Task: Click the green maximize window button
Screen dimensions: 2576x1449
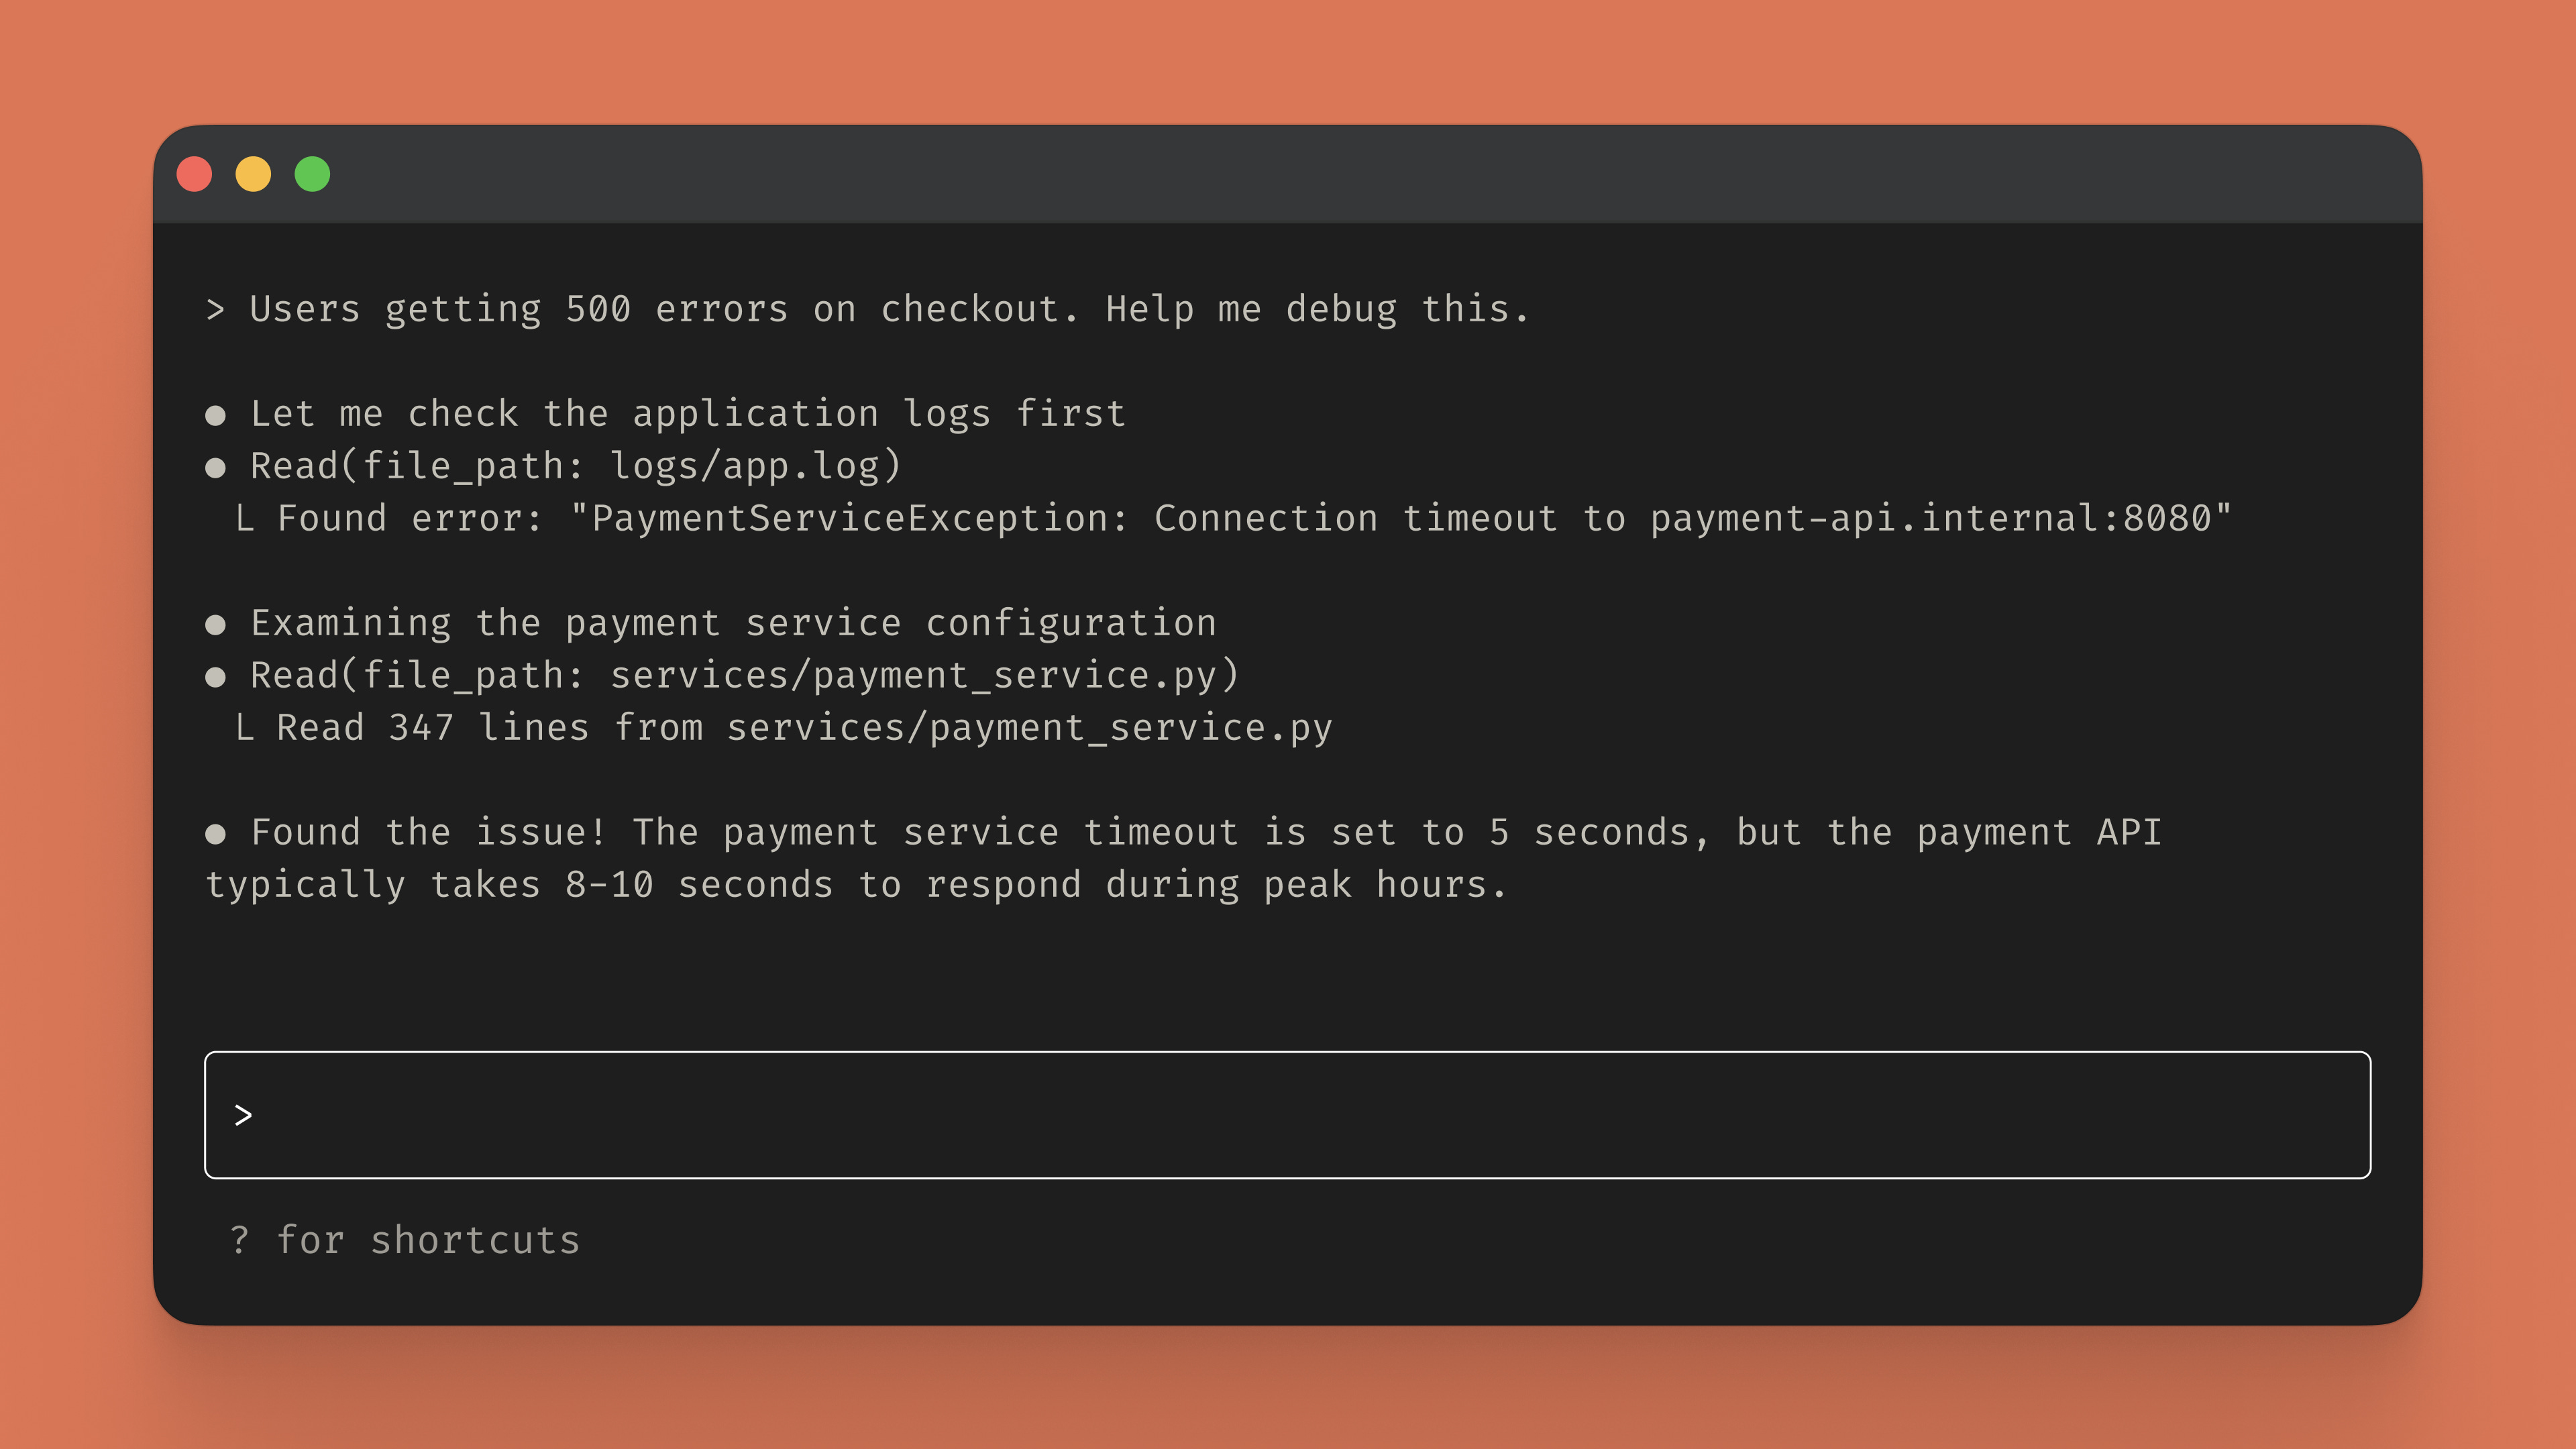Action: tap(312, 174)
